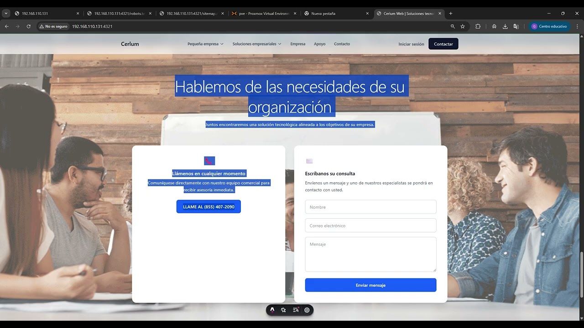Click the phone icon in call card
Screen dimensions: 584x328
click(x=209, y=161)
